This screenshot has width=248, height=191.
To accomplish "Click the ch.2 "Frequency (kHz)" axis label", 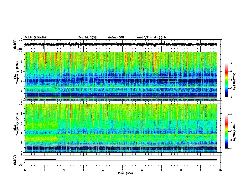I will (17, 124).
